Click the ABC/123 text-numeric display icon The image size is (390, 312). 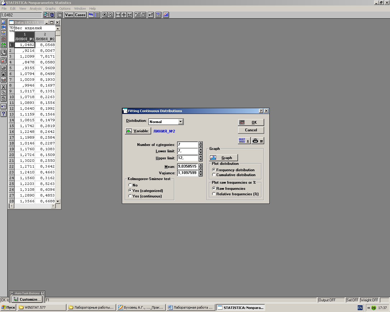click(x=158, y=15)
